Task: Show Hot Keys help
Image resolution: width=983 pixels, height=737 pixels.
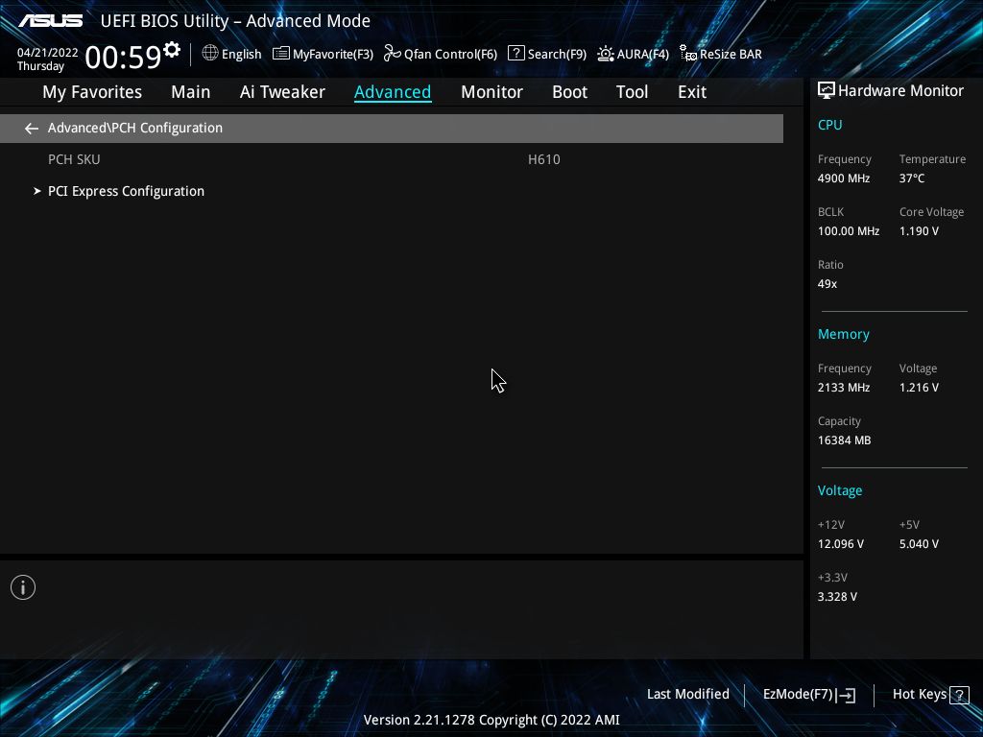Action: pos(919,695)
